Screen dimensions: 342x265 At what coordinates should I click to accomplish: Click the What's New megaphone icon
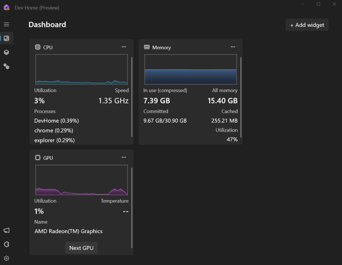6,230
